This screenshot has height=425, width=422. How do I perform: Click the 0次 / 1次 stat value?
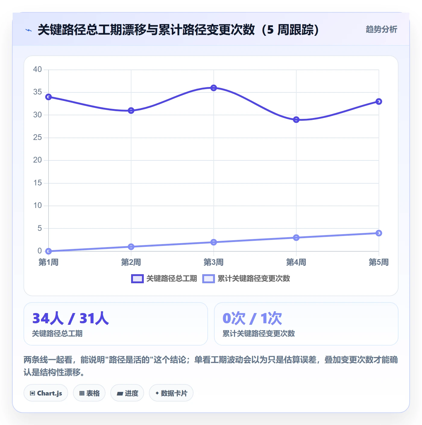point(252,318)
